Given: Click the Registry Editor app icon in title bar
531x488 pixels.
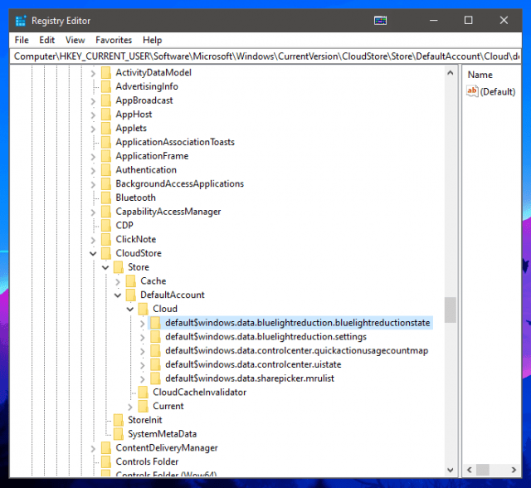Looking at the screenshot, I should coord(20,21).
